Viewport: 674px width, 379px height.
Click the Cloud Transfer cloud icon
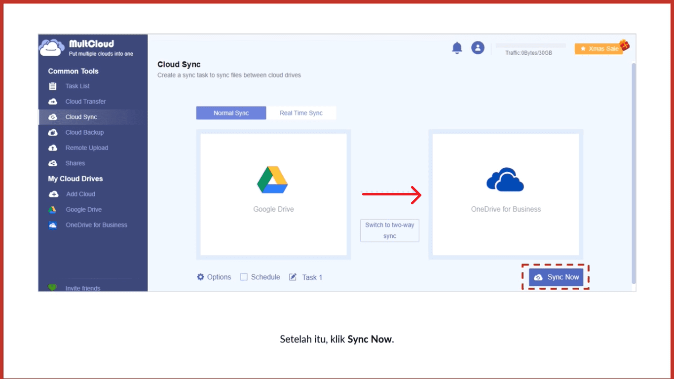tap(53, 102)
